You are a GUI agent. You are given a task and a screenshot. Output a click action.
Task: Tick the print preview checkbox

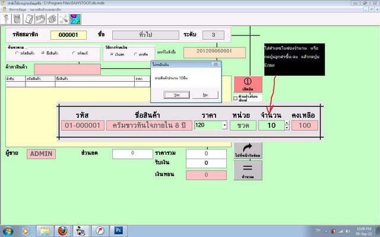236,98
